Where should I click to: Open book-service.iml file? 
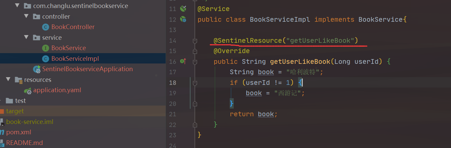pyautogui.click(x=30, y=122)
